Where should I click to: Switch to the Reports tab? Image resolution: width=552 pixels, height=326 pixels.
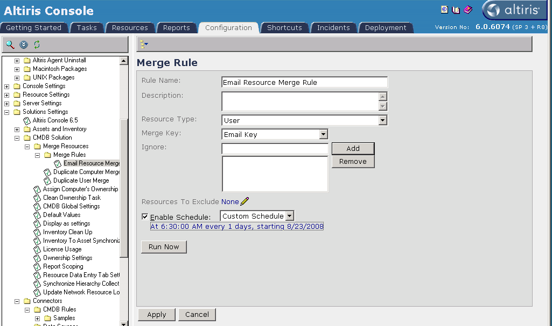point(176,28)
